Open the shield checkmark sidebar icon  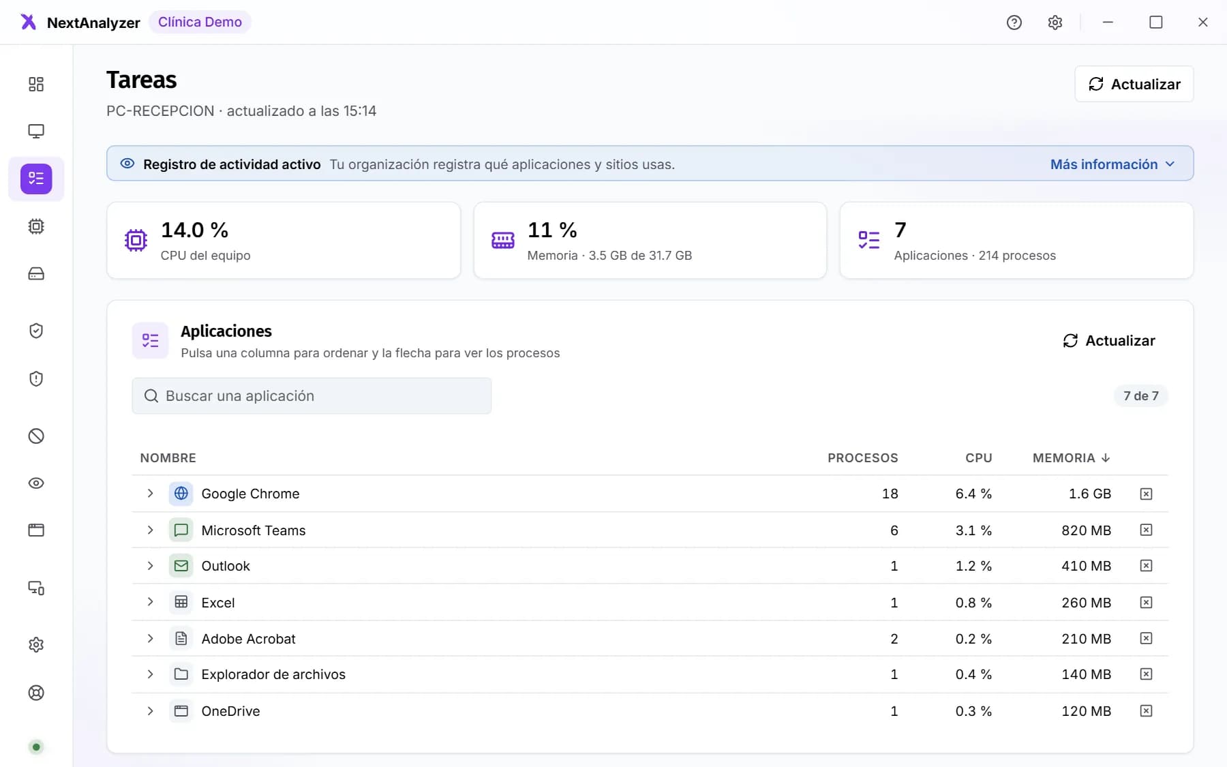click(36, 331)
